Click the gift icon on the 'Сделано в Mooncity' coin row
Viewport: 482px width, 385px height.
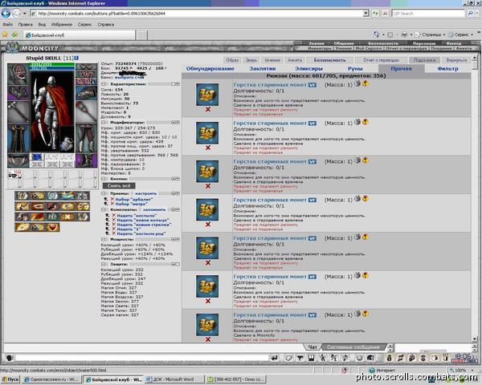pos(357,314)
